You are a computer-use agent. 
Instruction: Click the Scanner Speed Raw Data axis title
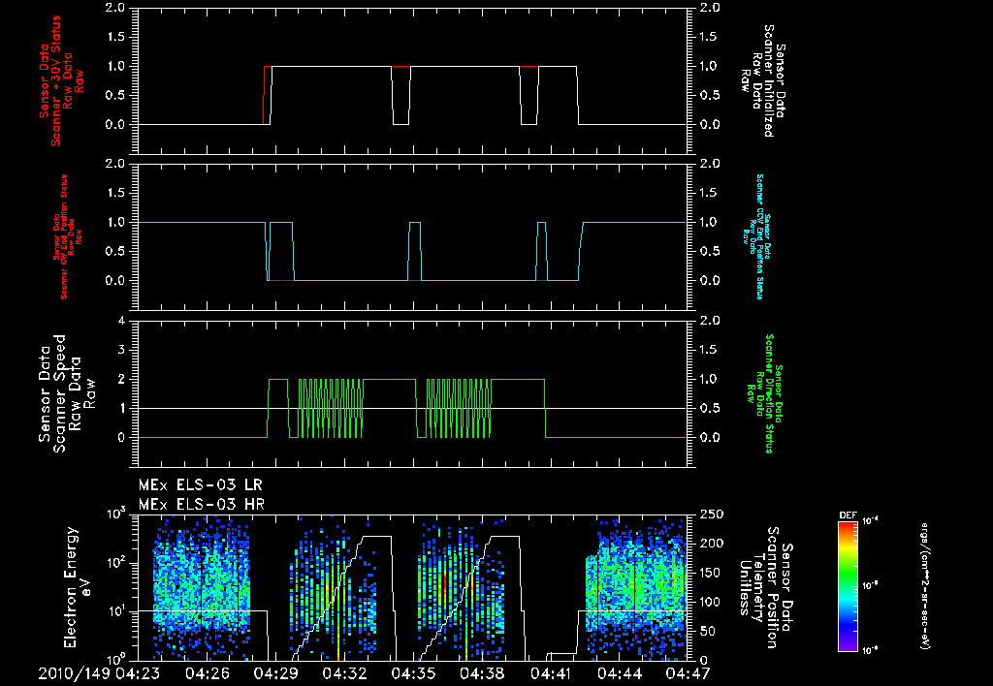[67, 393]
